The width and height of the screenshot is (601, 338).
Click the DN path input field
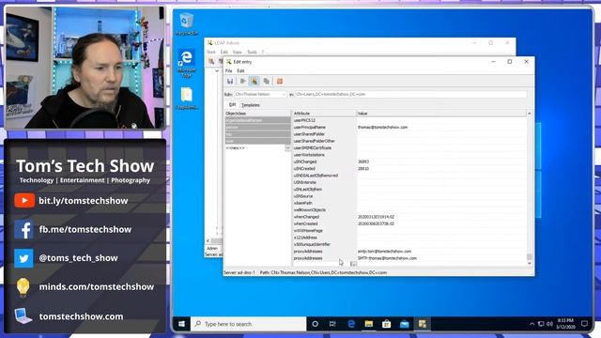410,94
